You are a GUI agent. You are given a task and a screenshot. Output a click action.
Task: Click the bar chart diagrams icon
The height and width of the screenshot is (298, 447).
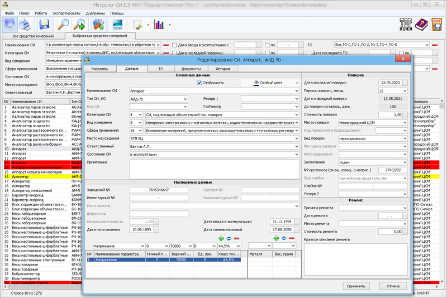pos(159,25)
